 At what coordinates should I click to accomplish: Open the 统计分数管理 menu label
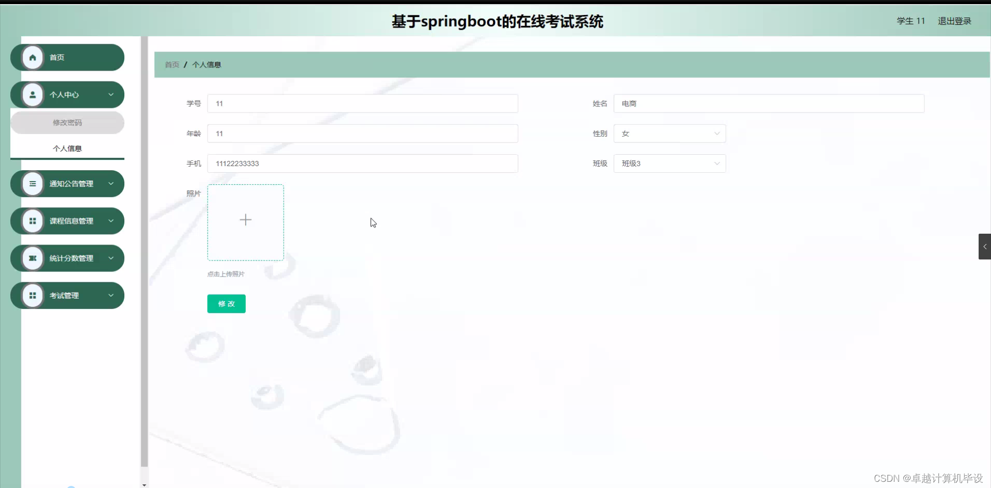click(x=71, y=258)
